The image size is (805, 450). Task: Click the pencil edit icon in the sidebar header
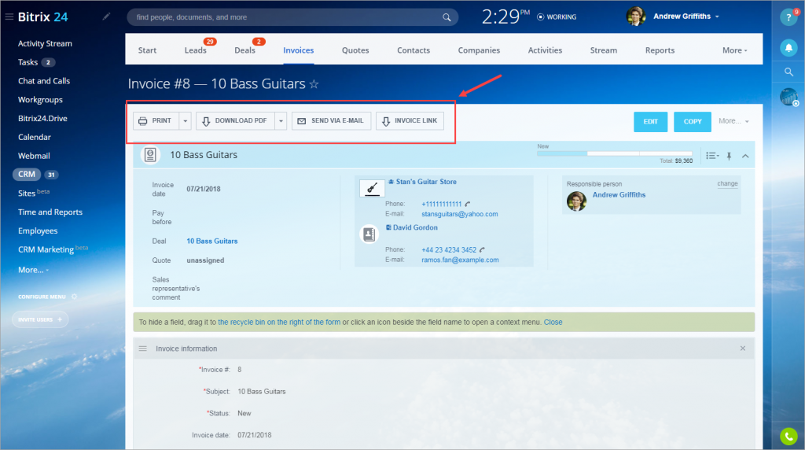[106, 17]
